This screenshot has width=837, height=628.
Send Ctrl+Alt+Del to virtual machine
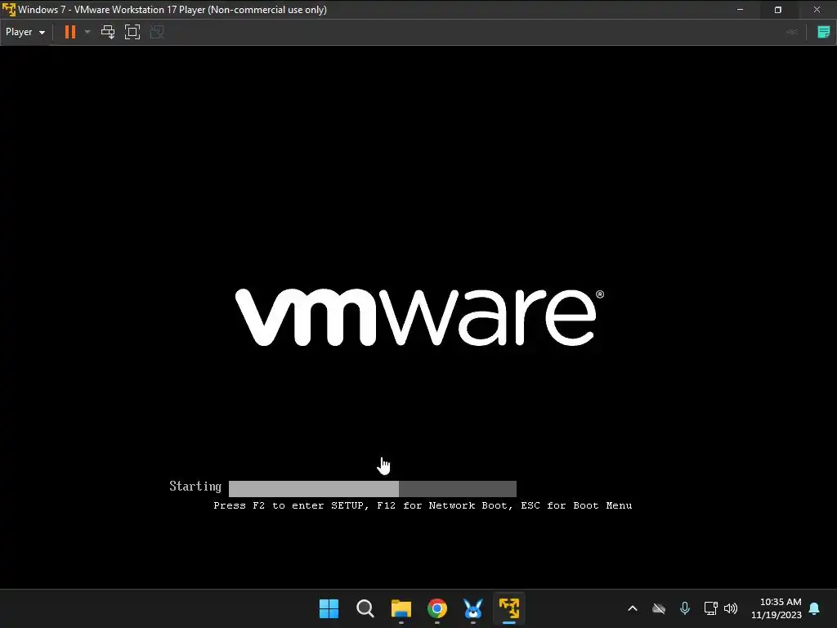coord(108,32)
